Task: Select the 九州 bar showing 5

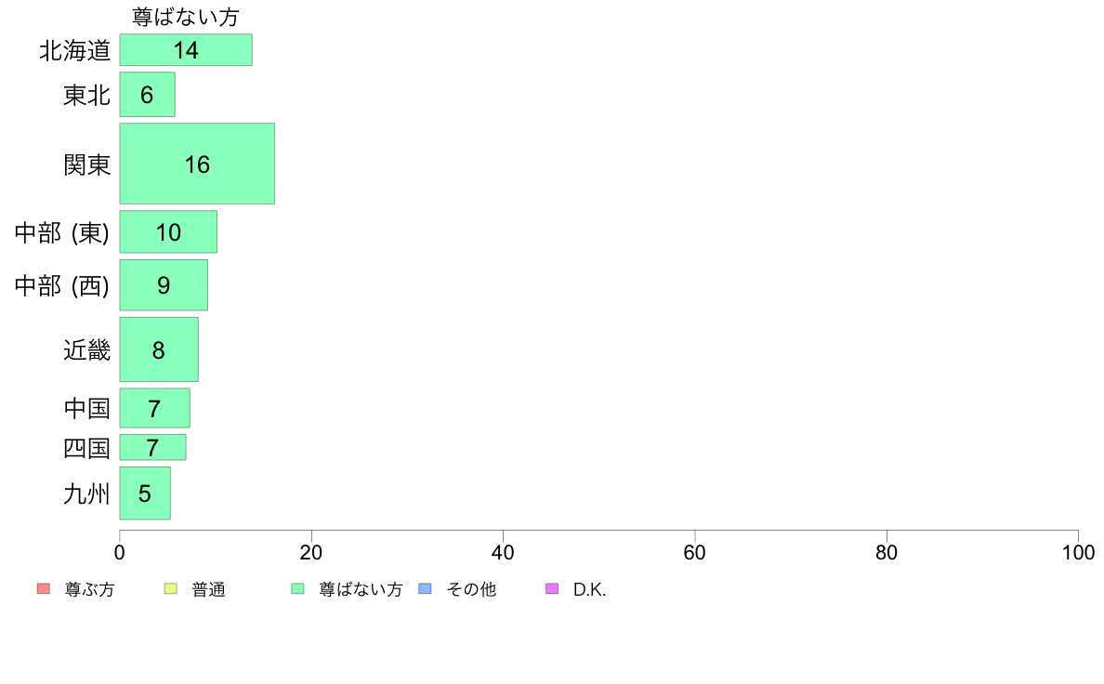Action: tap(145, 493)
